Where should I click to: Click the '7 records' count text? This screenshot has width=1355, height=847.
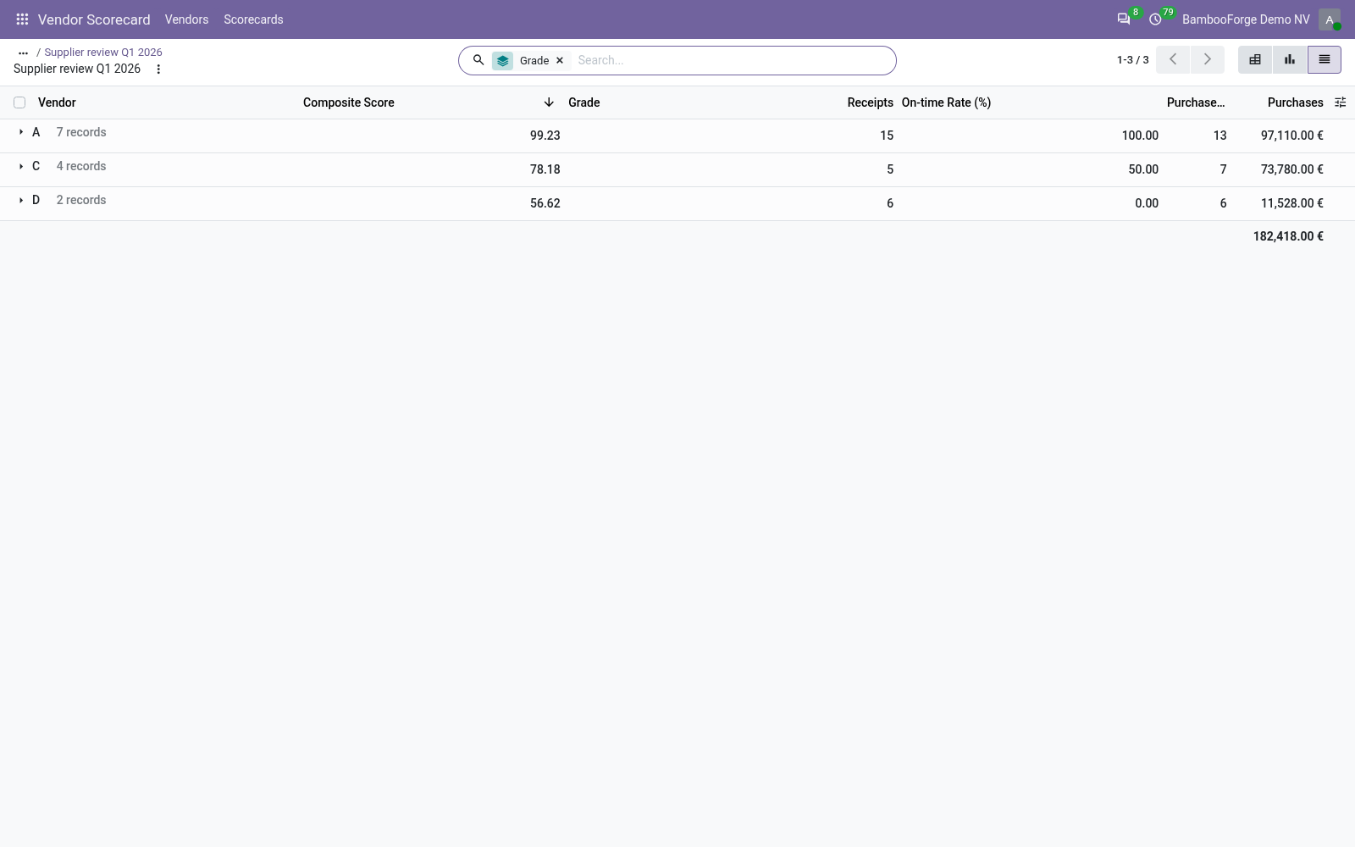[x=81, y=132]
